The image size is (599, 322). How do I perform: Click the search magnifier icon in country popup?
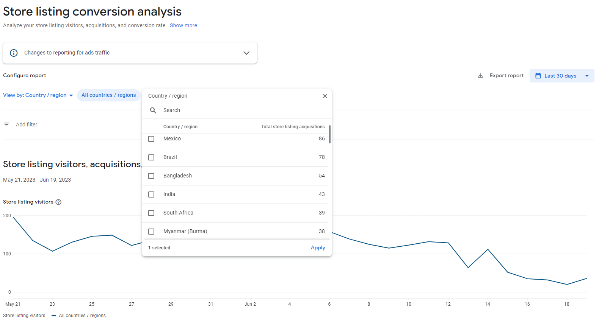tap(153, 110)
